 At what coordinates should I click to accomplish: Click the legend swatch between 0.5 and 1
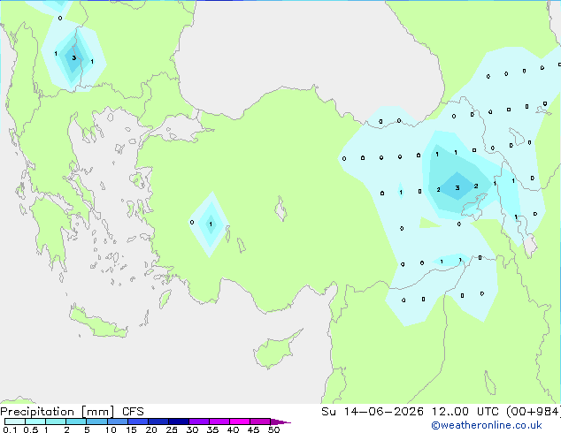[35, 422]
